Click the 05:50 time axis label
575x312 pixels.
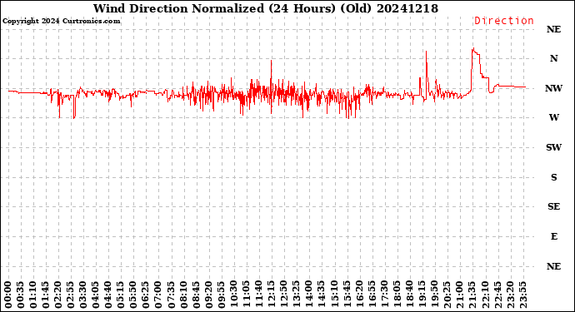coord(133,295)
